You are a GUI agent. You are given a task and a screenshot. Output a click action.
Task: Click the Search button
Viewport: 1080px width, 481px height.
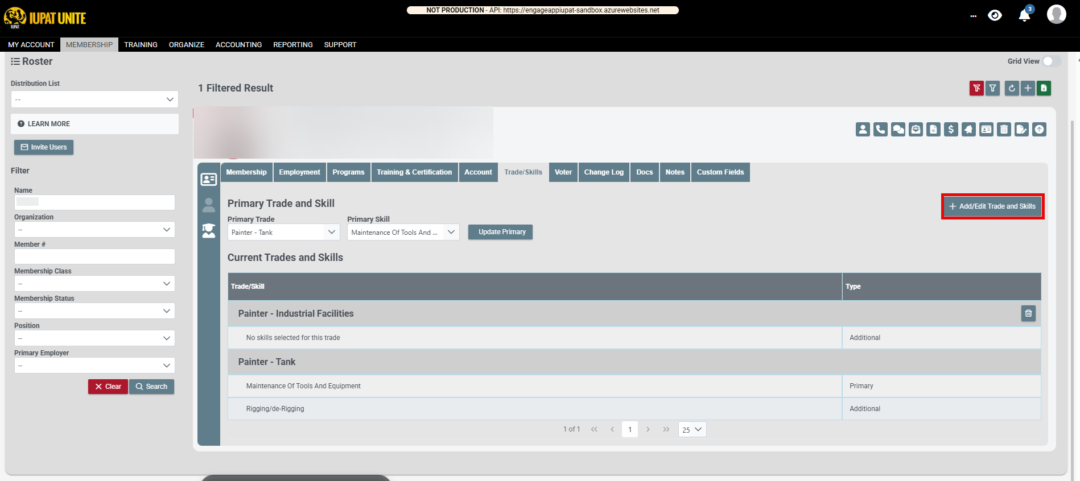pyautogui.click(x=151, y=387)
